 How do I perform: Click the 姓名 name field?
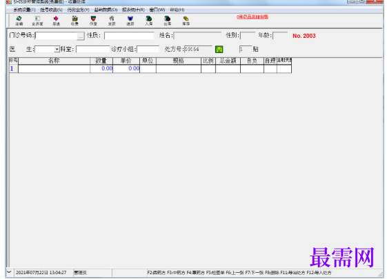(x=197, y=36)
